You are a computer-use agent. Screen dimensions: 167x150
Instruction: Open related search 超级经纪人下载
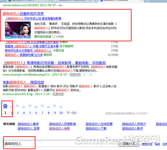pyautogui.click(x=96, y=128)
